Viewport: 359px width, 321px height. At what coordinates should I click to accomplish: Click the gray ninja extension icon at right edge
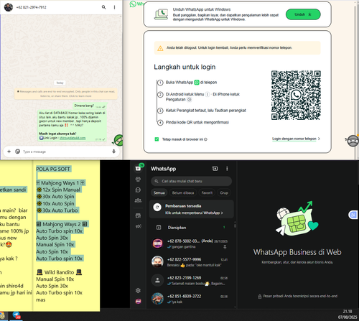point(353,141)
